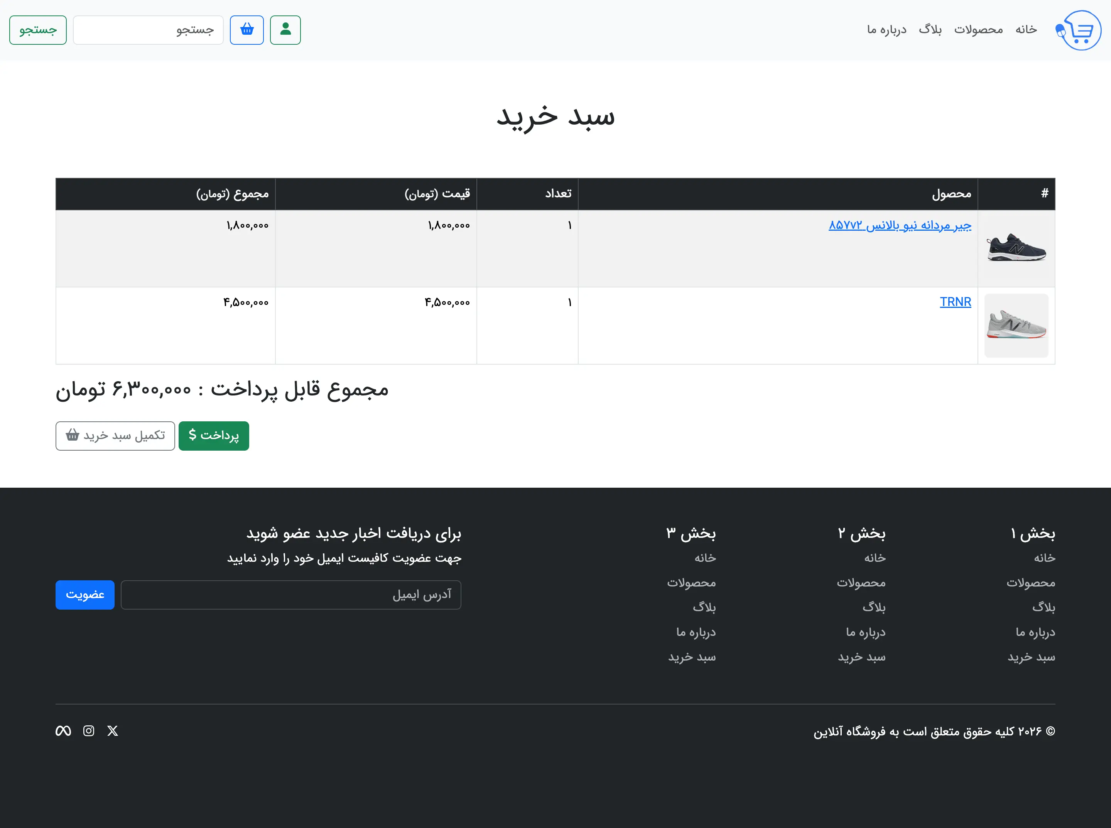The width and height of the screenshot is (1111, 828).
Task: Open the user account icon button
Action: click(x=285, y=30)
